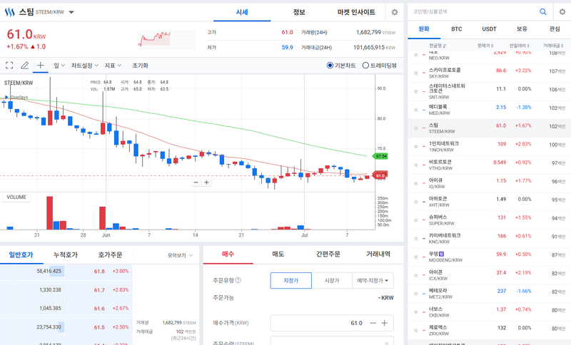Choose the 시장가 order type
The height and width of the screenshot is (345, 571).
[332, 280]
